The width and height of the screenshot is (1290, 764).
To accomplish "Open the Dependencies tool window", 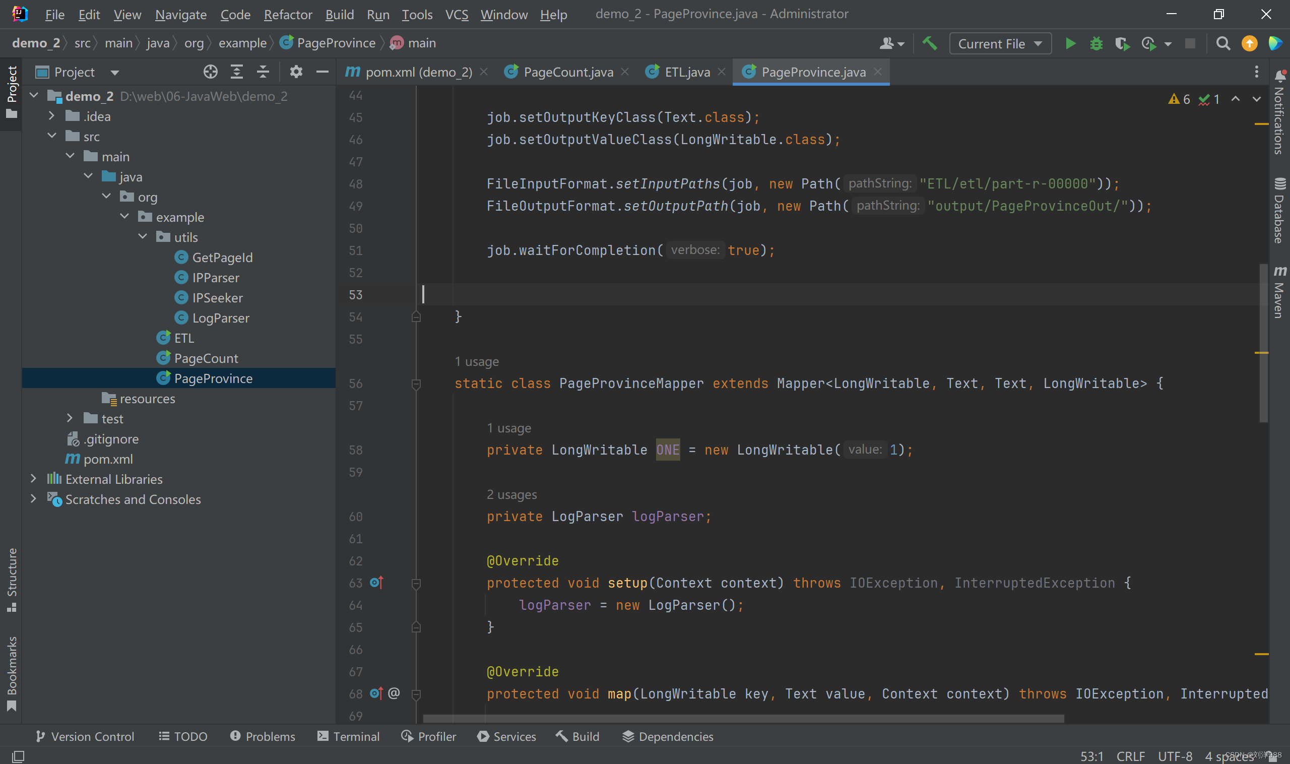I will click(668, 736).
